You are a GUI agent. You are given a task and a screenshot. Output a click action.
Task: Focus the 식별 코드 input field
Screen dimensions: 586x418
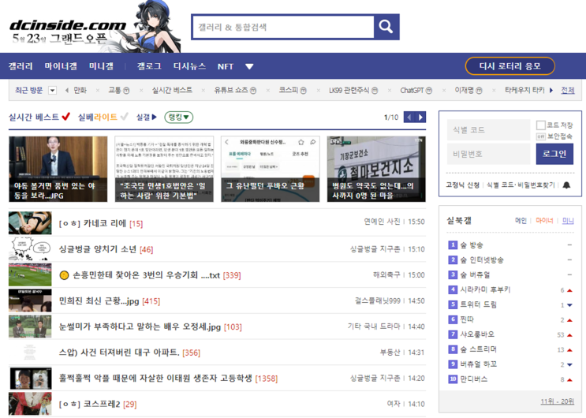[x=488, y=129]
